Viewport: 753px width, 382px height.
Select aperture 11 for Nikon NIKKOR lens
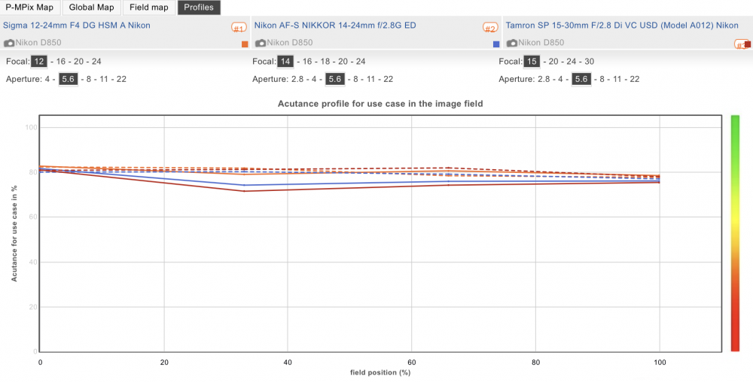tap(370, 79)
